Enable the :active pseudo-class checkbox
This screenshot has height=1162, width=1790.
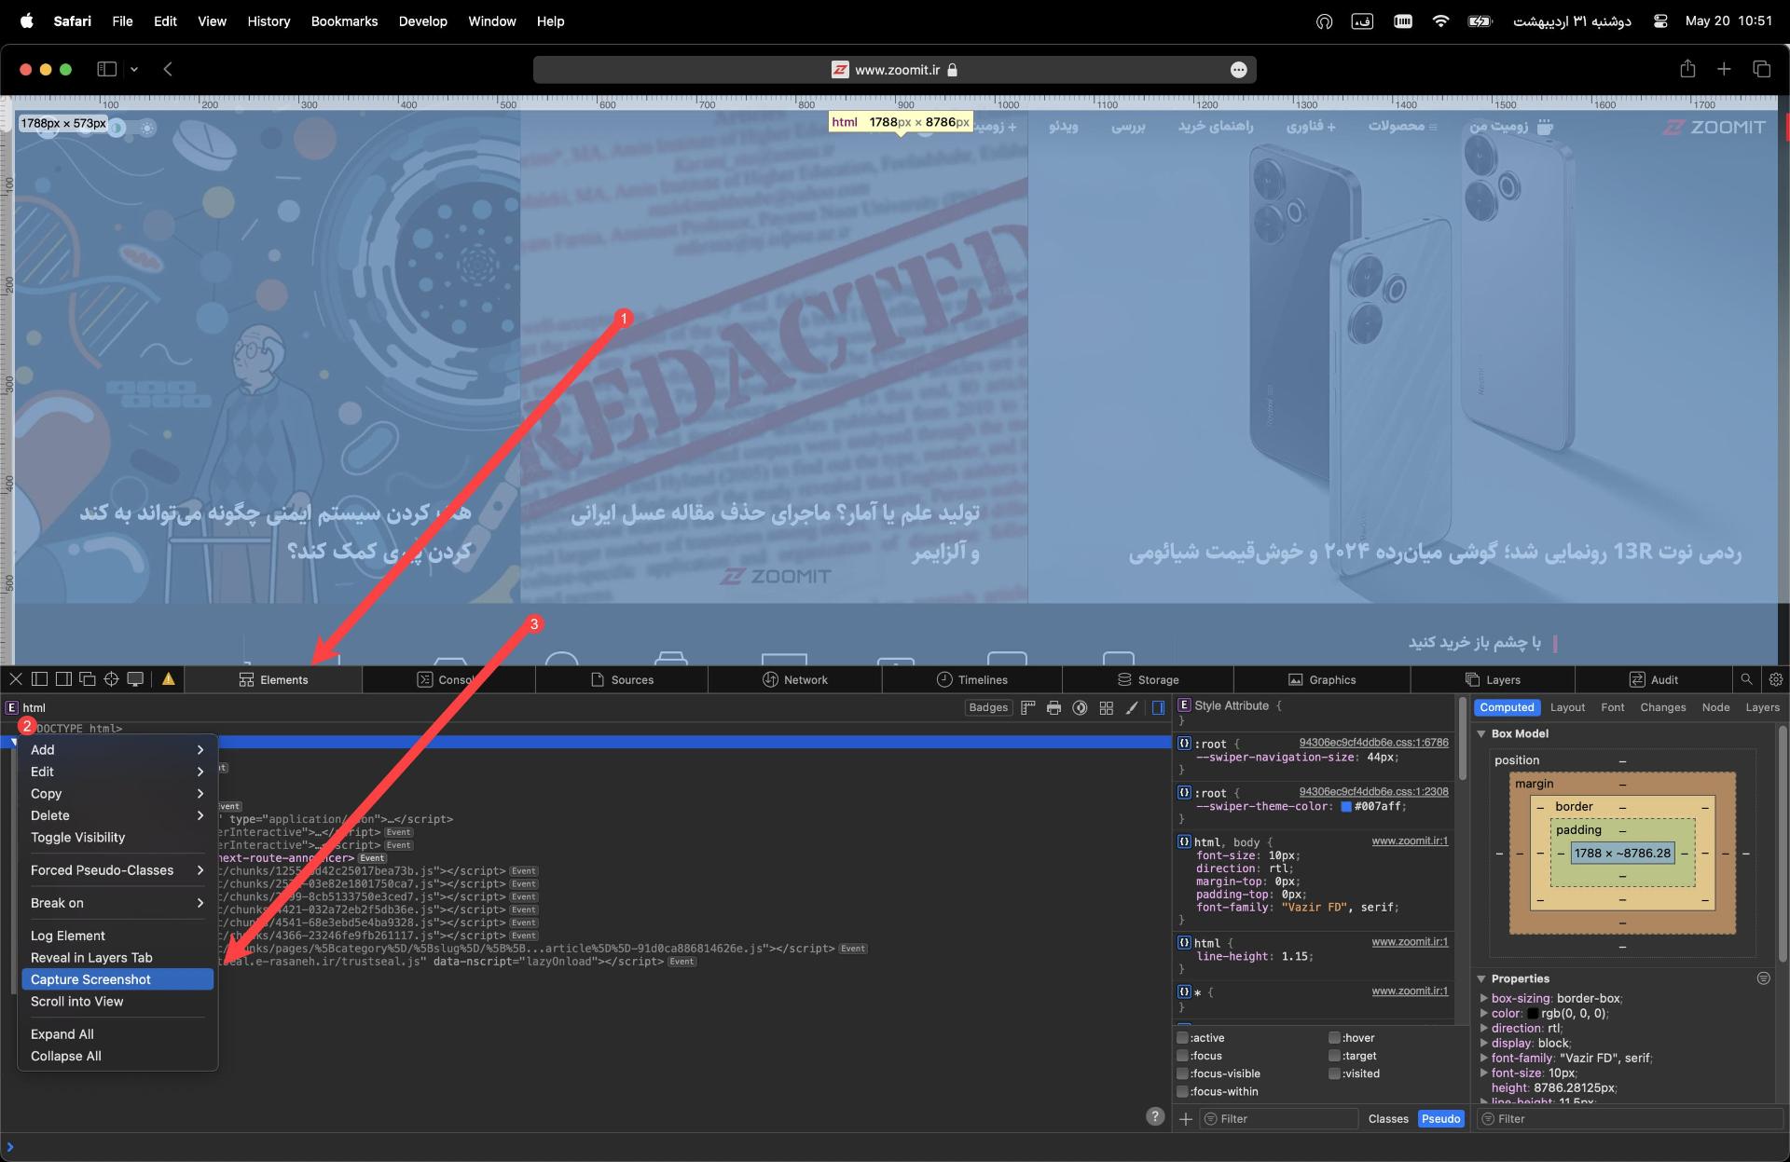[1183, 1038]
